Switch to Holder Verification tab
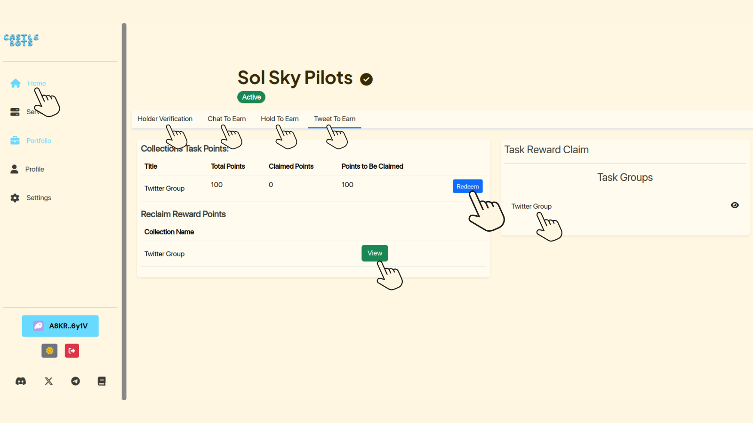Image resolution: width=753 pixels, height=423 pixels. [x=165, y=119]
